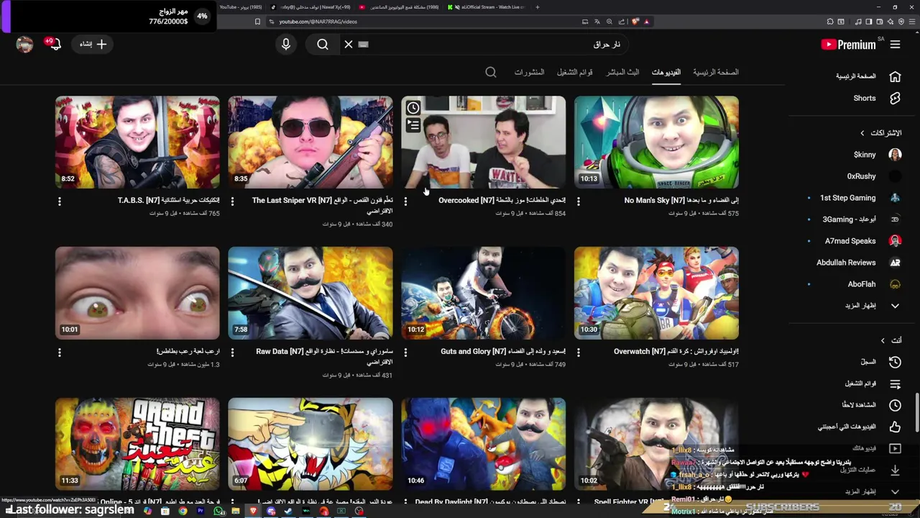Bookmark this page icon in address bar
Screen dimensions: 920x518
pyautogui.click(x=257, y=22)
